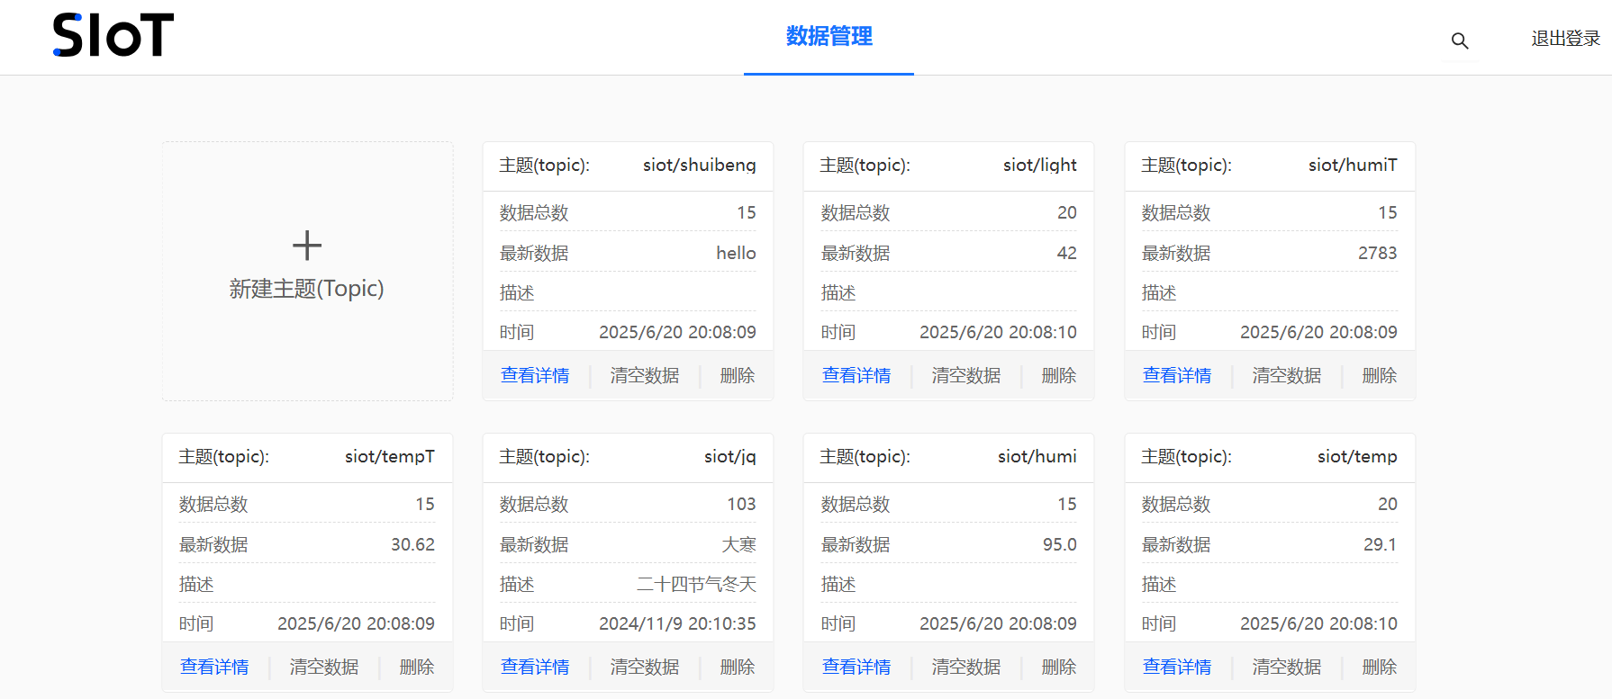View details of siot/humiT topic
Viewport: 1612px width, 699px height.
[1177, 375]
